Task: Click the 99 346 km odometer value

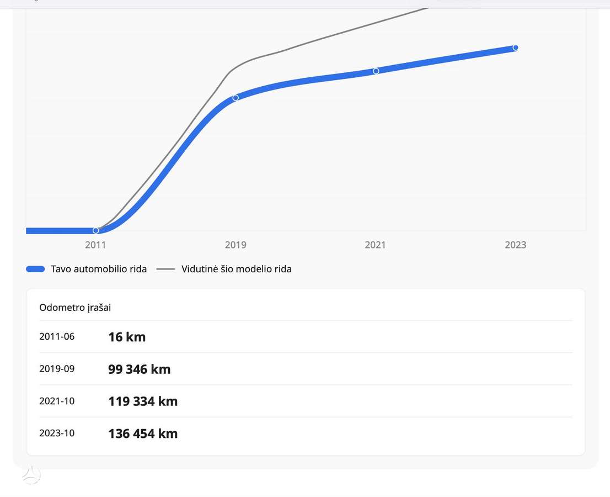Action: point(140,369)
